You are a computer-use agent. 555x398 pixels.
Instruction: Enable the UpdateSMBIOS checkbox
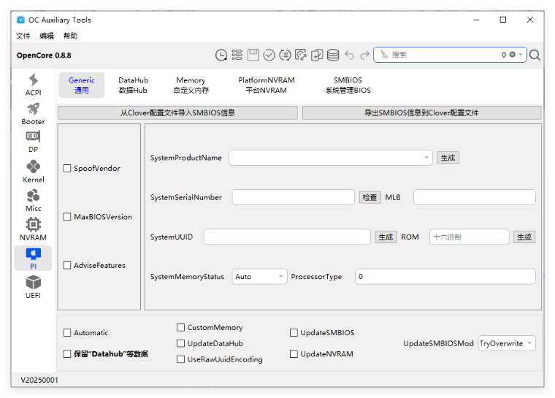(294, 332)
